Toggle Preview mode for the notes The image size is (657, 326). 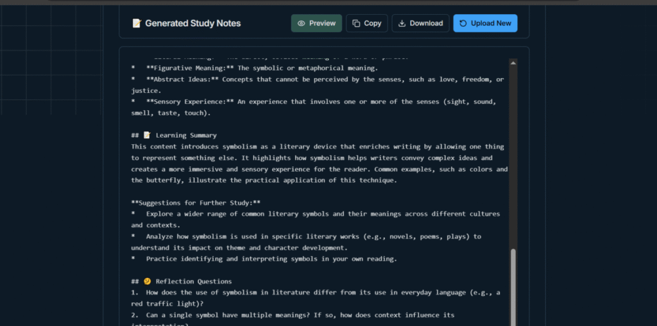point(316,24)
